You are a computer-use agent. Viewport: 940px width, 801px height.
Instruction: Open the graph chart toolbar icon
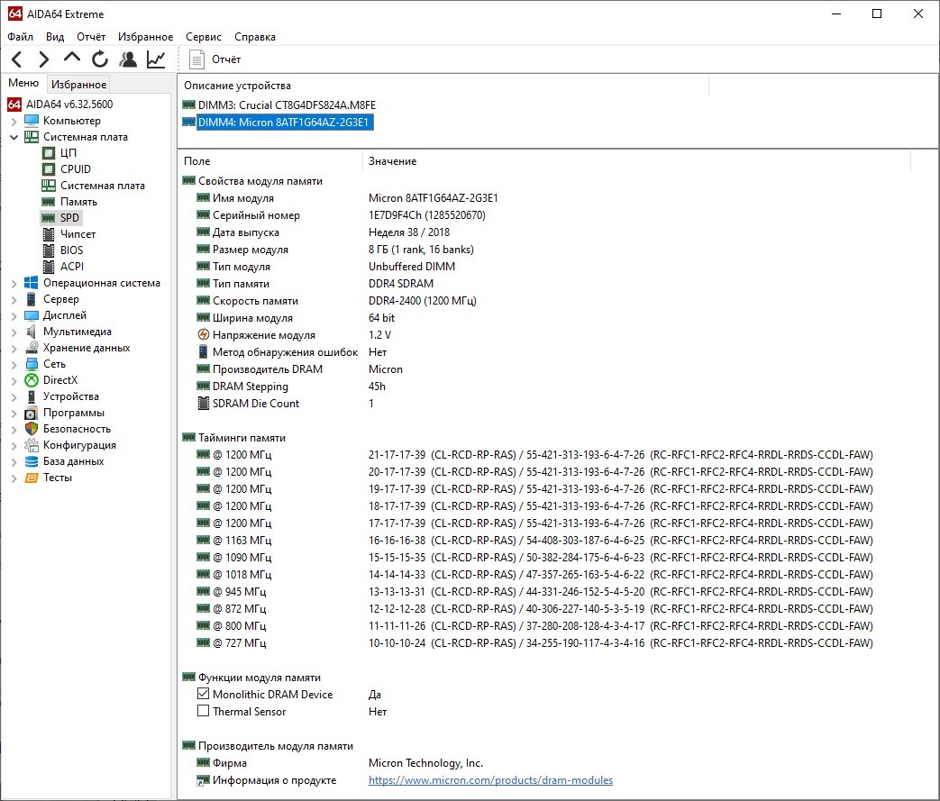tap(156, 59)
